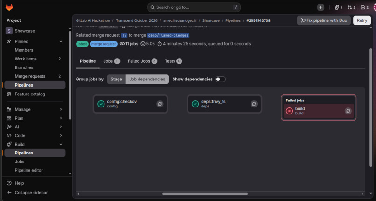This screenshot has height=201, width=376.
Task: Open Pipeline editor item
Action: tap(35, 170)
